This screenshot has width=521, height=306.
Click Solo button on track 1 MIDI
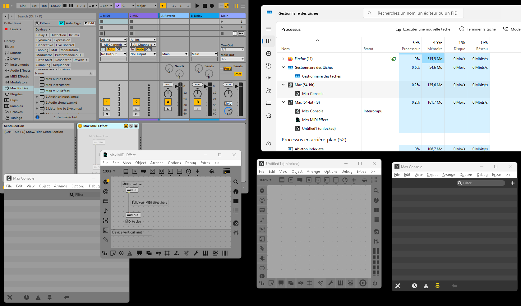click(x=107, y=109)
